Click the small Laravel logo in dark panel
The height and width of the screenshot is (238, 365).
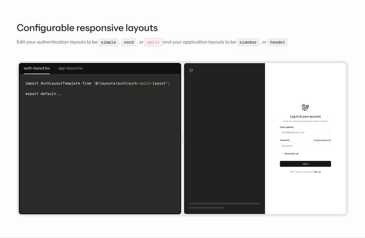pos(191,70)
